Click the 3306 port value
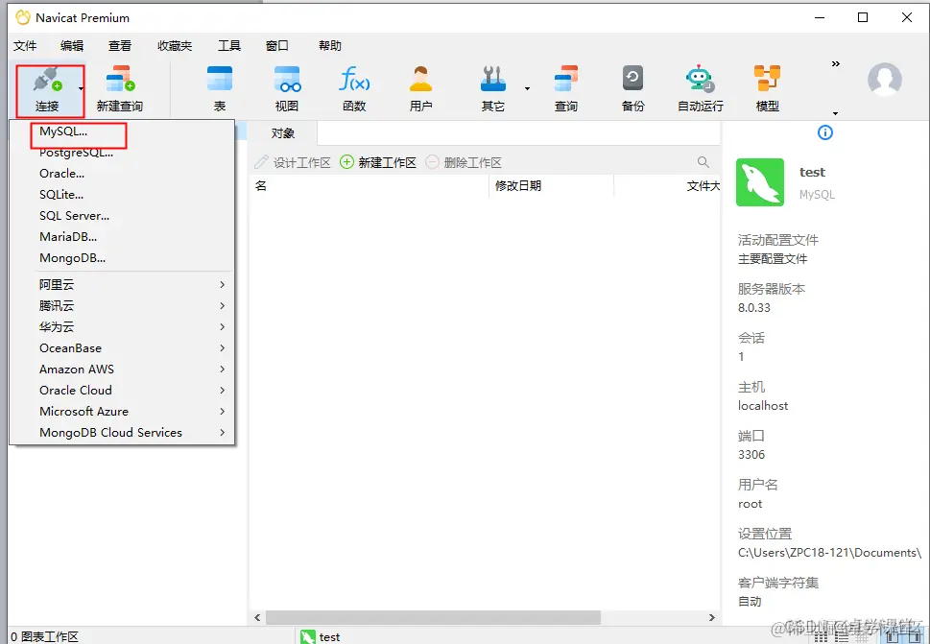Screen dimensions: 930x644 (x=751, y=455)
